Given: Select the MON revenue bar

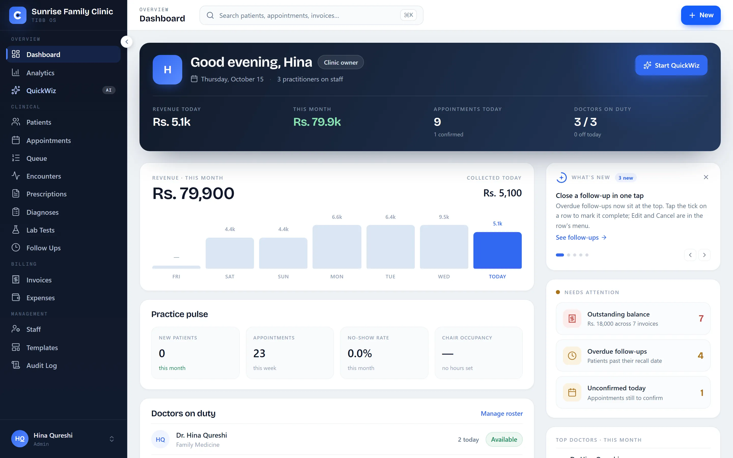Looking at the screenshot, I should (337, 247).
